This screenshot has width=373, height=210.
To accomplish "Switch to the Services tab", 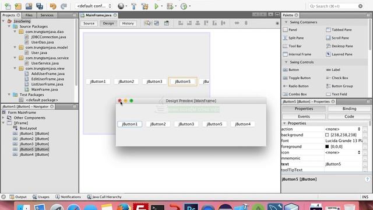I will pyautogui.click(x=47, y=15).
